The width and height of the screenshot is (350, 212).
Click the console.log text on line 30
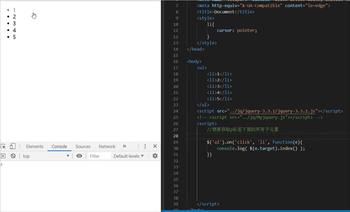pos(232,148)
